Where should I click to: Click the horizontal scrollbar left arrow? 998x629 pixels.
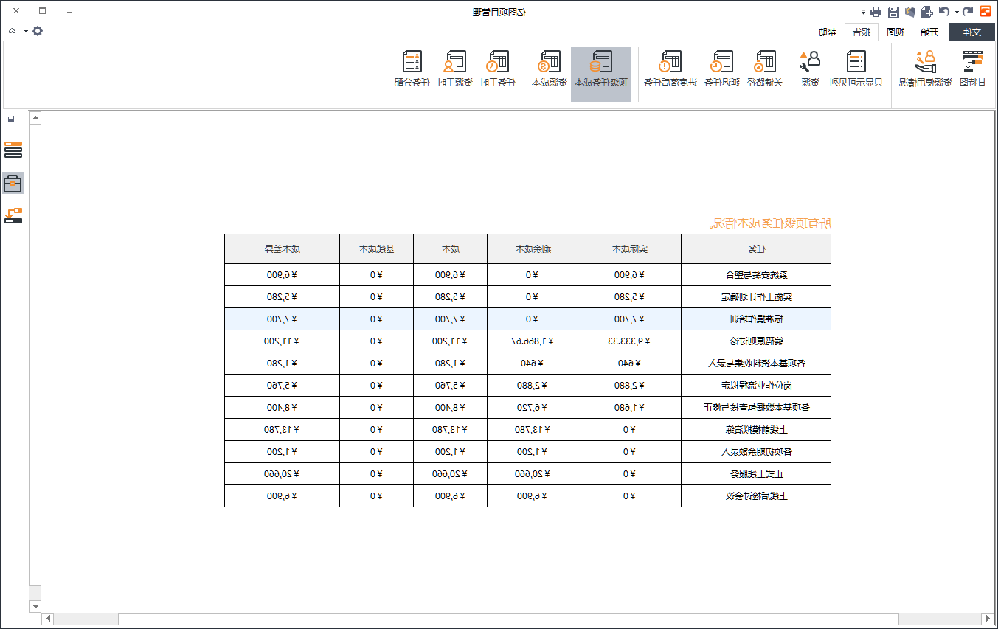pos(48,619)
